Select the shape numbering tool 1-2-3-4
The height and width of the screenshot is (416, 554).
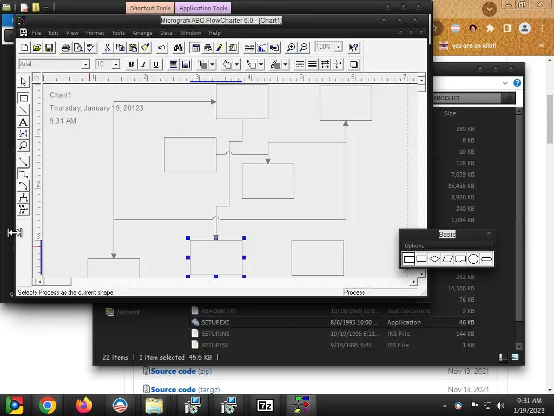pyautogui.click(x=23, y=134)
